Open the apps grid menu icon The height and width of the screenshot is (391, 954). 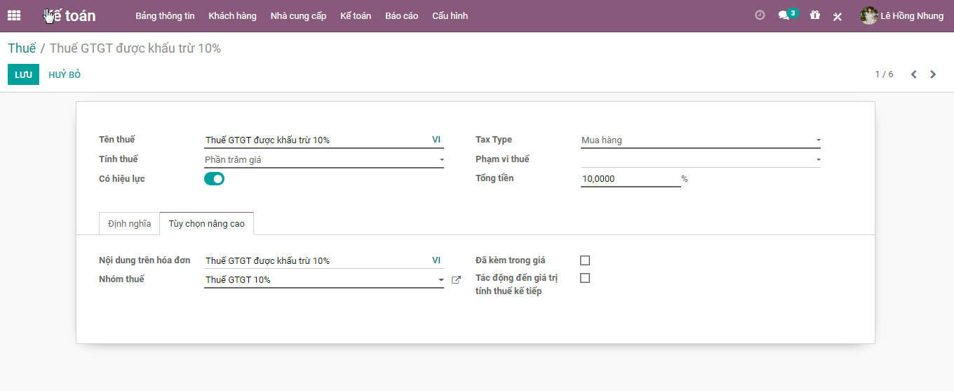coord(14,15)
